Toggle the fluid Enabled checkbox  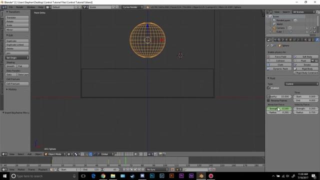point(268,88)
